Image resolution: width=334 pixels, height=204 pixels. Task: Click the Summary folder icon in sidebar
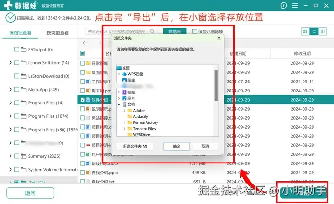point(23,156)
